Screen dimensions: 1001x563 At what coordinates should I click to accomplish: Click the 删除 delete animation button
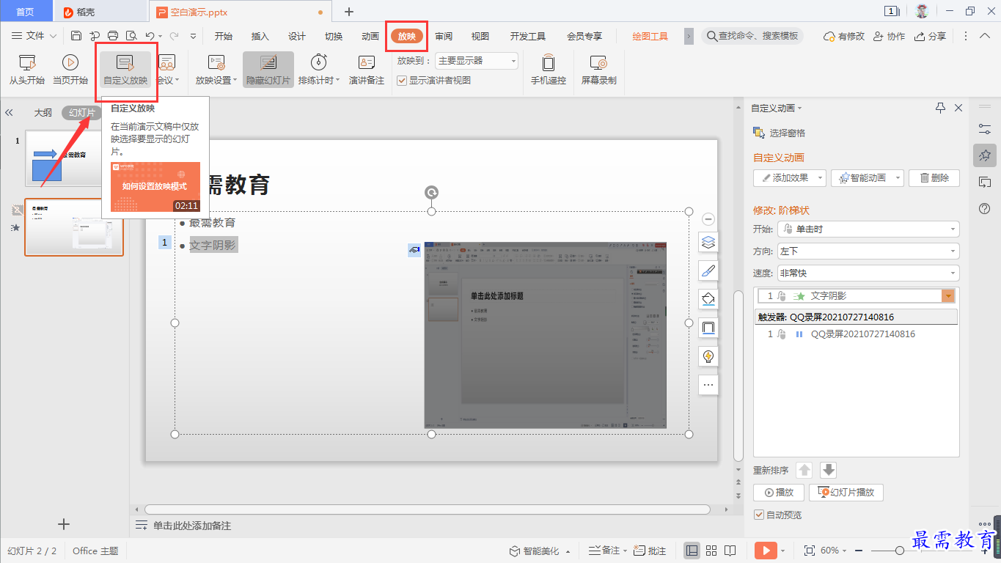click(934, 178)
